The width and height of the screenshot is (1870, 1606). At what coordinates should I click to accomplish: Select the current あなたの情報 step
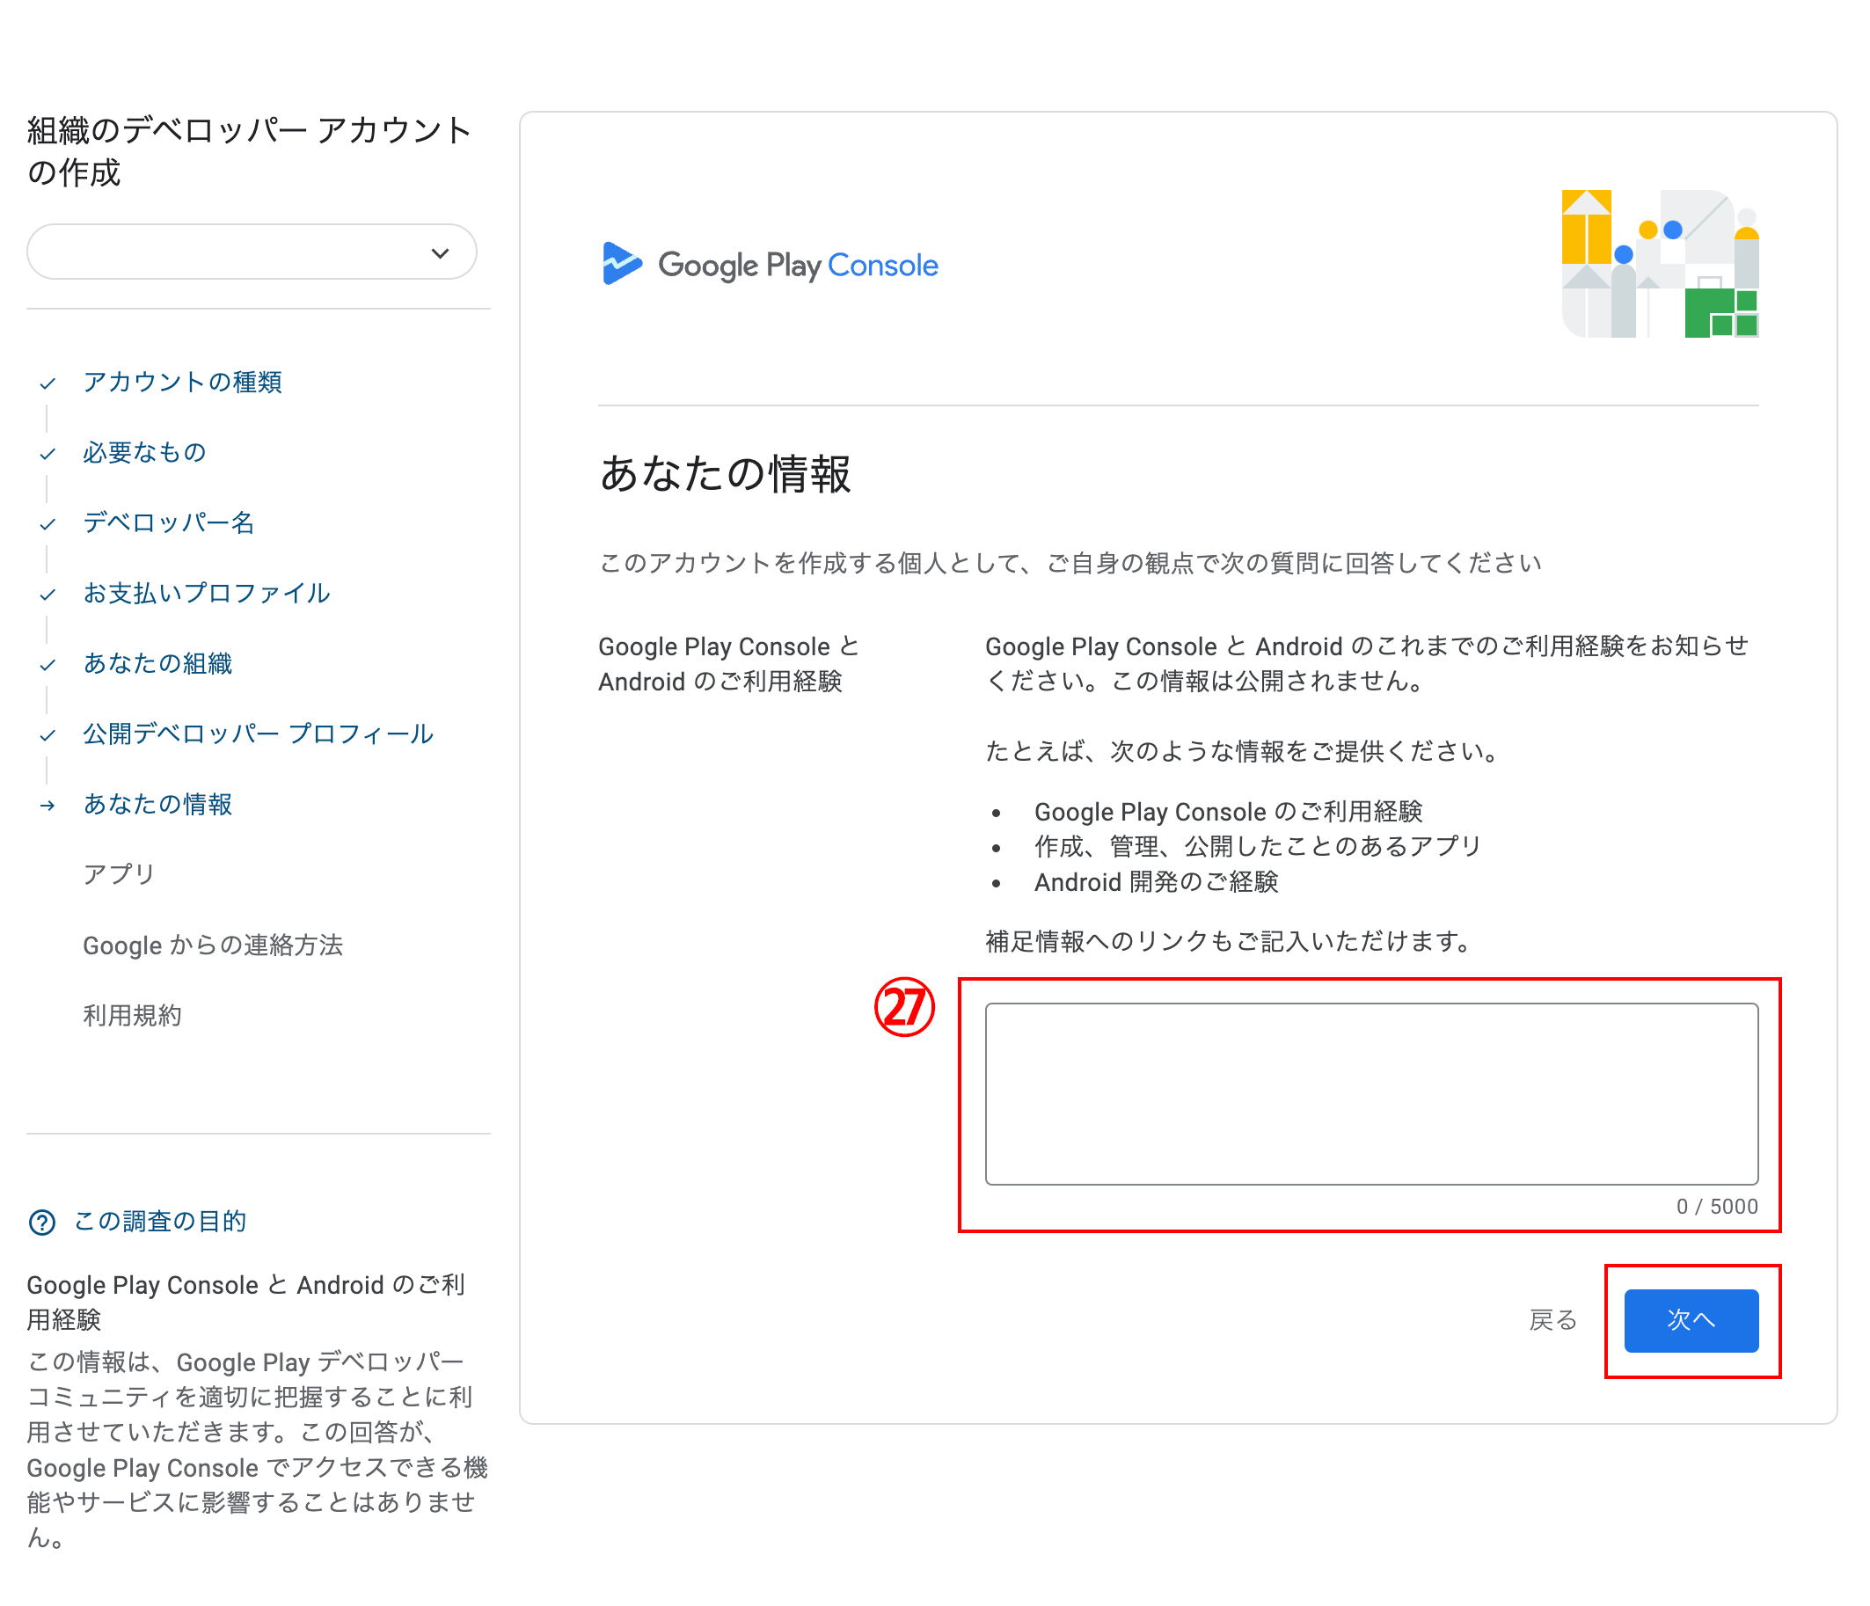158,804
